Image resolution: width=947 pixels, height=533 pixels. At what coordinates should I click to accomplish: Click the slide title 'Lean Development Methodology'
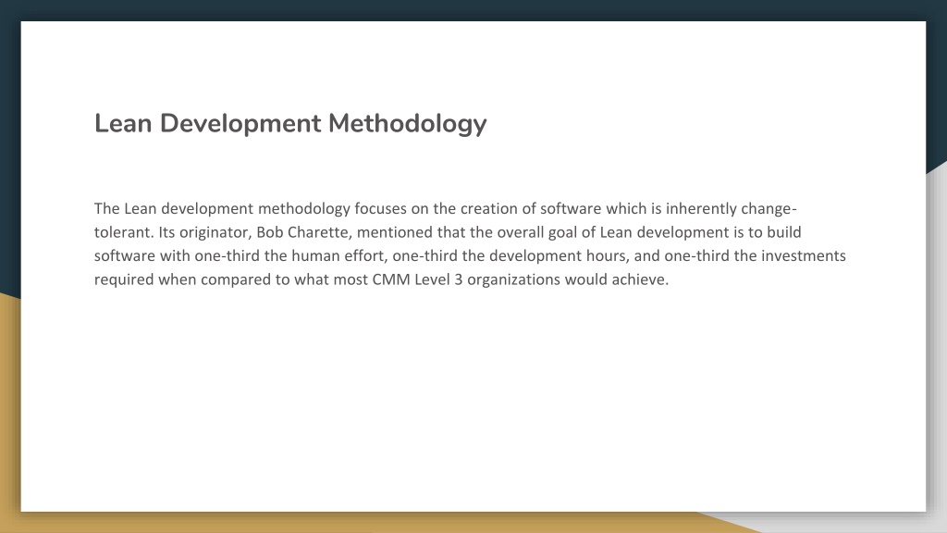[x=290, y=124]
